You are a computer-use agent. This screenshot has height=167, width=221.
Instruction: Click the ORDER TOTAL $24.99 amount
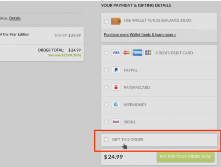tap(74, 50)
